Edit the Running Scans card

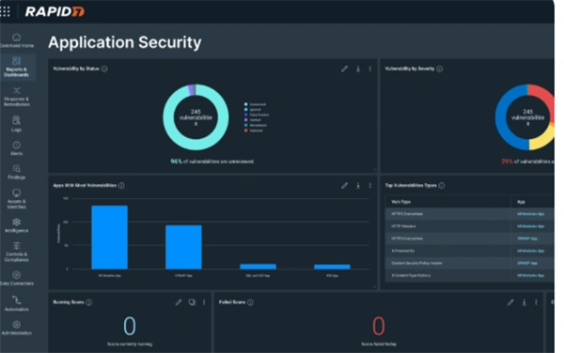click(179, 302)
